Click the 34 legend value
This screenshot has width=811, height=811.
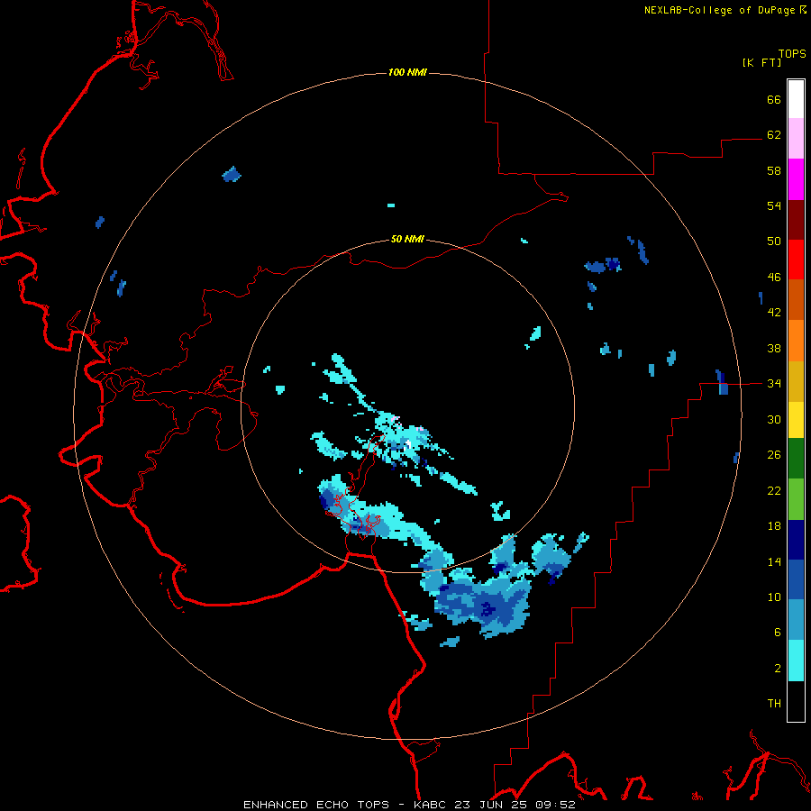point(774,384)
